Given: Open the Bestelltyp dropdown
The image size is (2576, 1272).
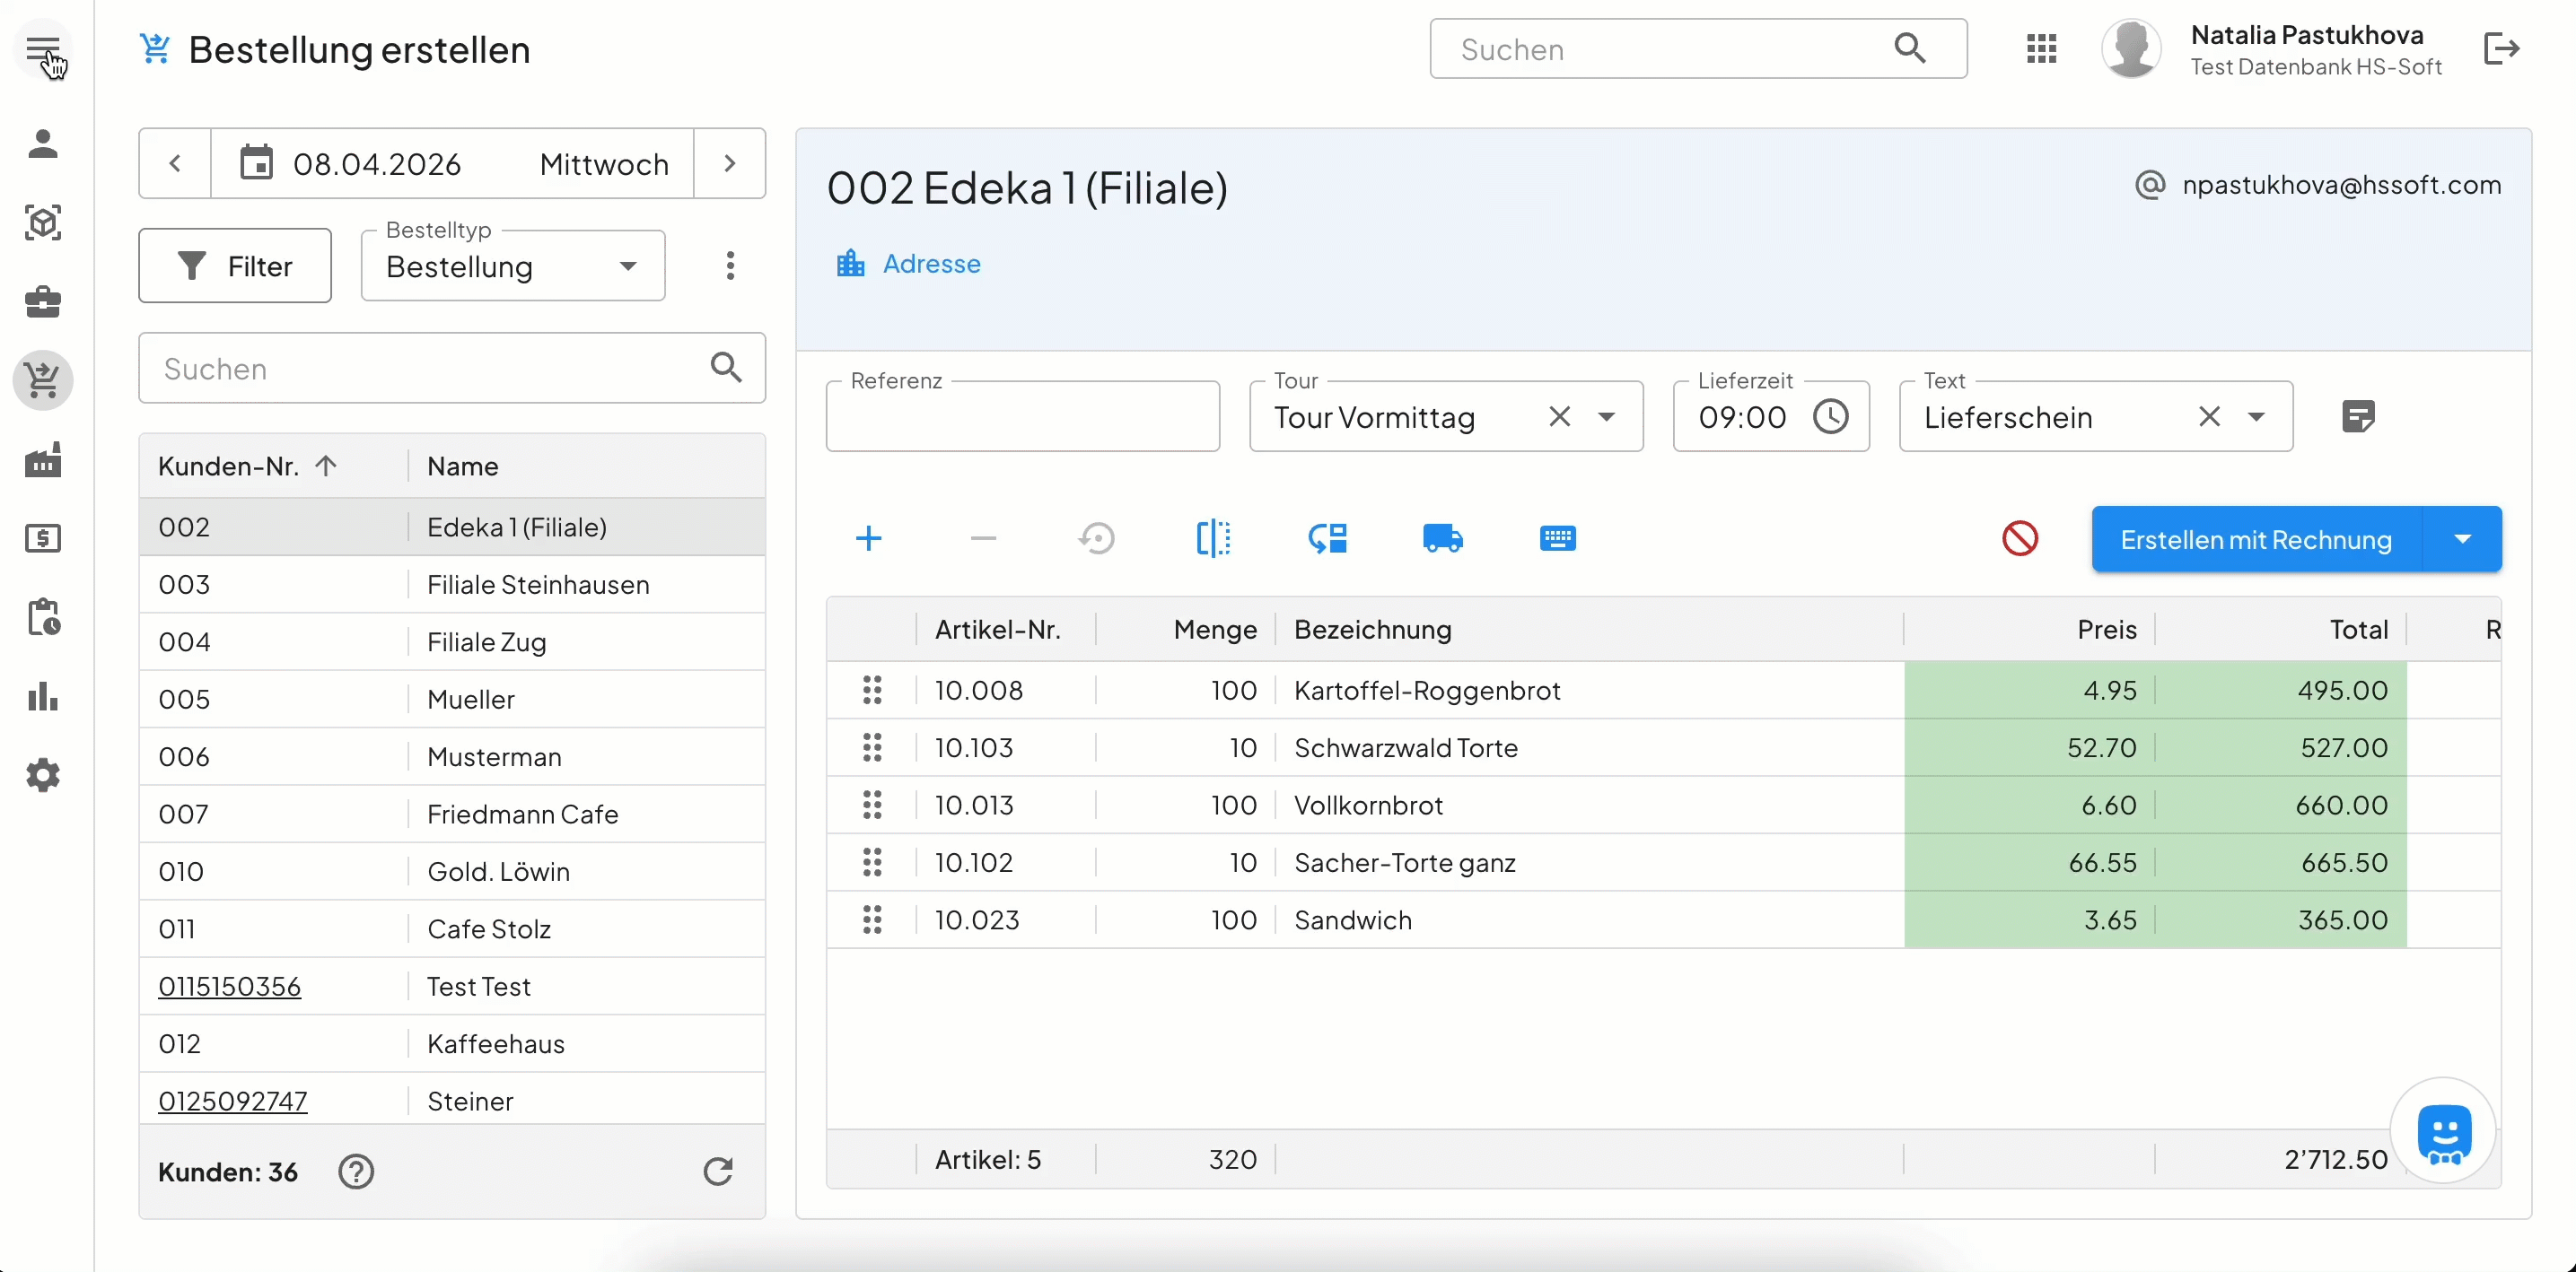Looking at the screenshot, I should pos(512,266).
